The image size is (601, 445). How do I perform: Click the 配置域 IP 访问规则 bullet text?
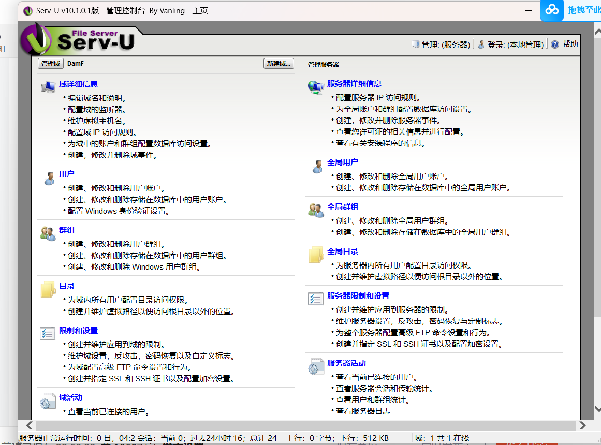(x=102, y=132)
